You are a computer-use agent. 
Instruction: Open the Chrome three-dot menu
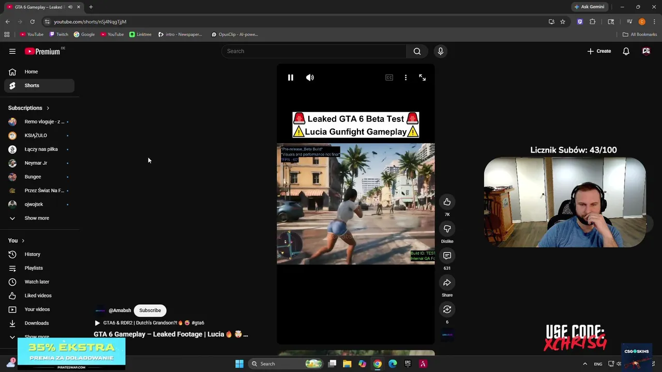655,22
